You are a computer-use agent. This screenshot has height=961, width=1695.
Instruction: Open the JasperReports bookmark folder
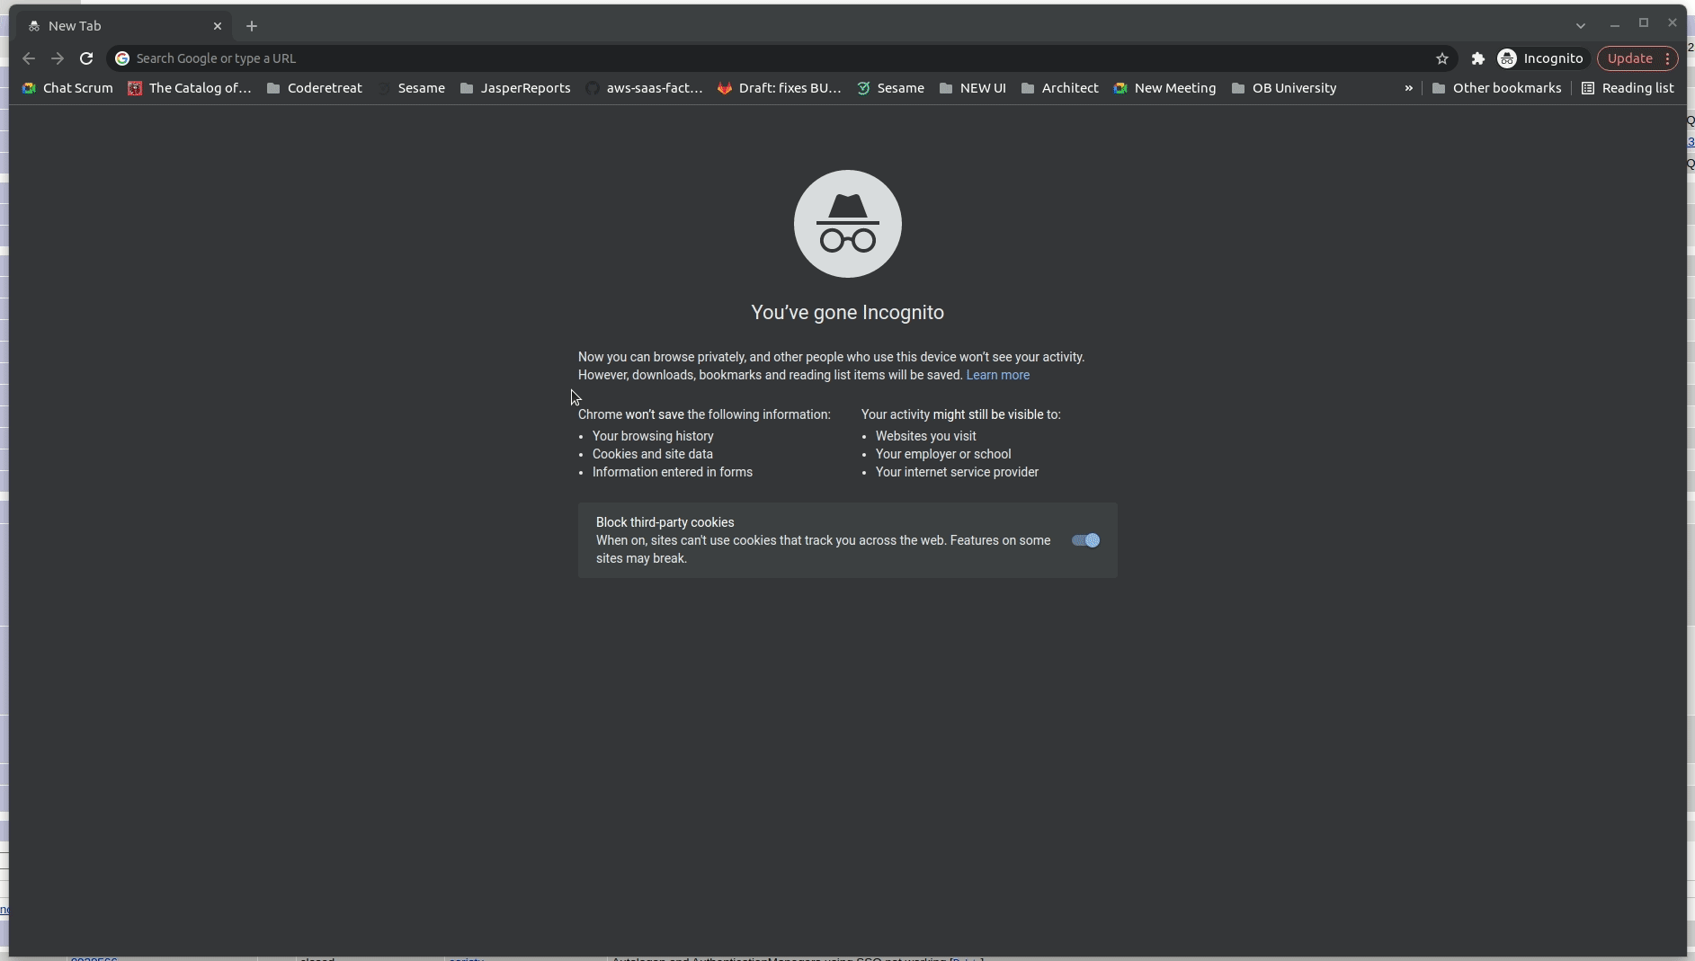click(x=515, y=88)
